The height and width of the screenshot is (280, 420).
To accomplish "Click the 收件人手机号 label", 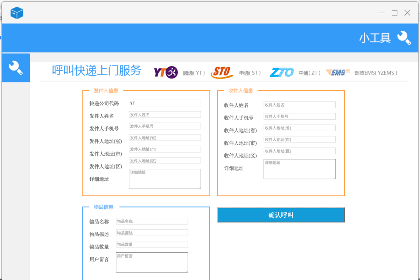I will 239,118.
